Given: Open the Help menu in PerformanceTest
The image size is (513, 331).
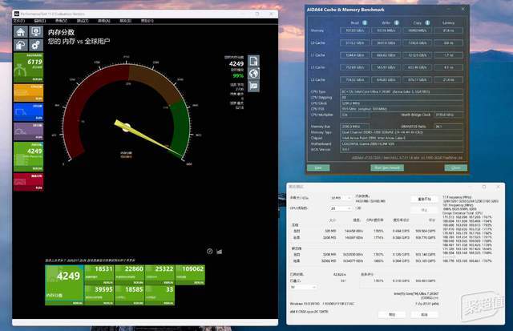Looking at the screenshot, I should coord(147,21).
